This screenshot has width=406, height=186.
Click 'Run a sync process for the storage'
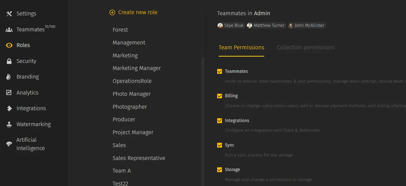[259, 155]
